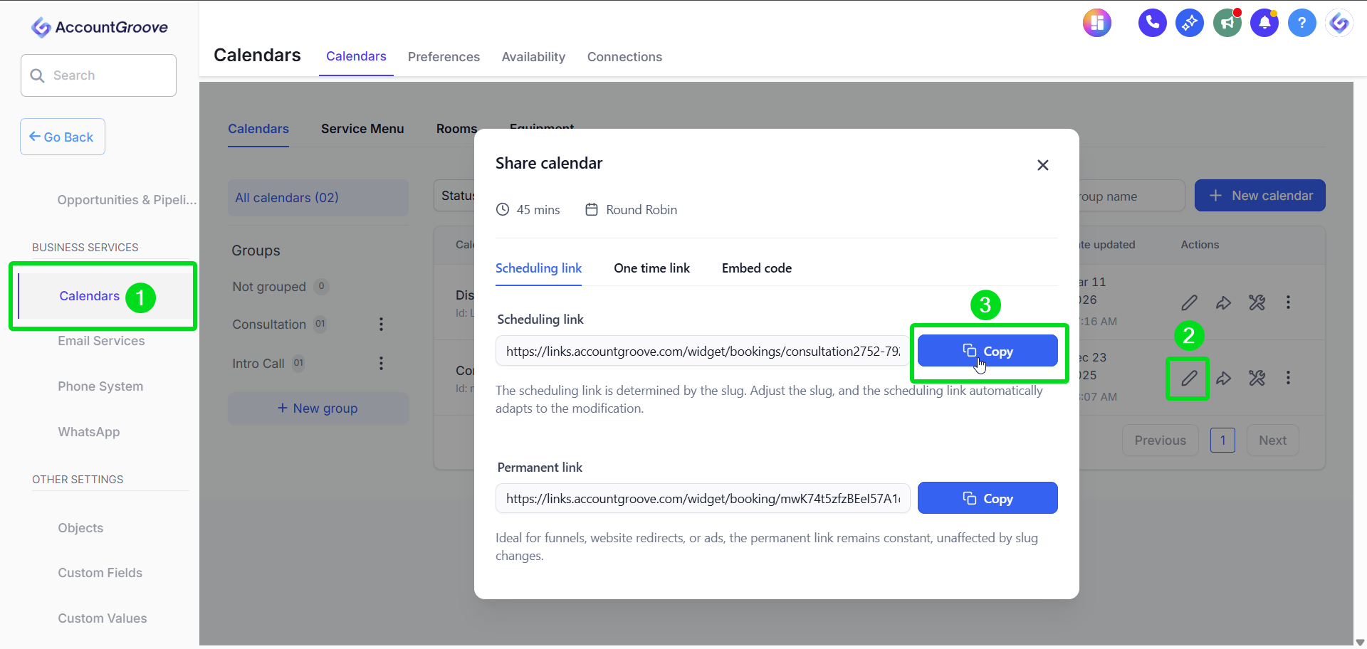
Task: Click the New calendar button
Action: [x=1259, y=196]
